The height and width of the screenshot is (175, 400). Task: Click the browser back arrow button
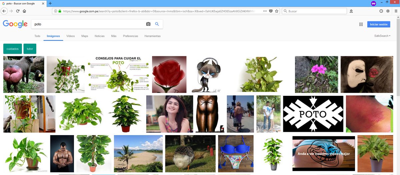[x=4, y=11]
